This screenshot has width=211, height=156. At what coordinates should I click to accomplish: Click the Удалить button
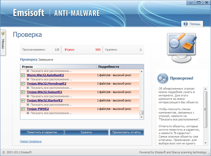pos(87,132)
